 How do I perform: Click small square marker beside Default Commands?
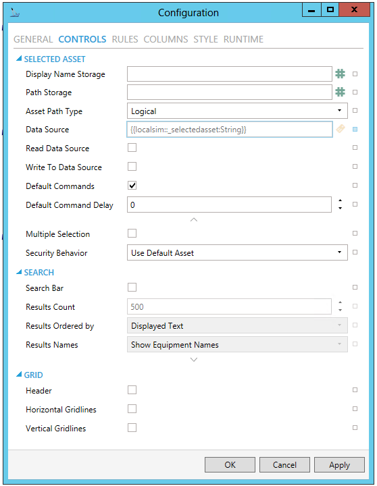355,186
